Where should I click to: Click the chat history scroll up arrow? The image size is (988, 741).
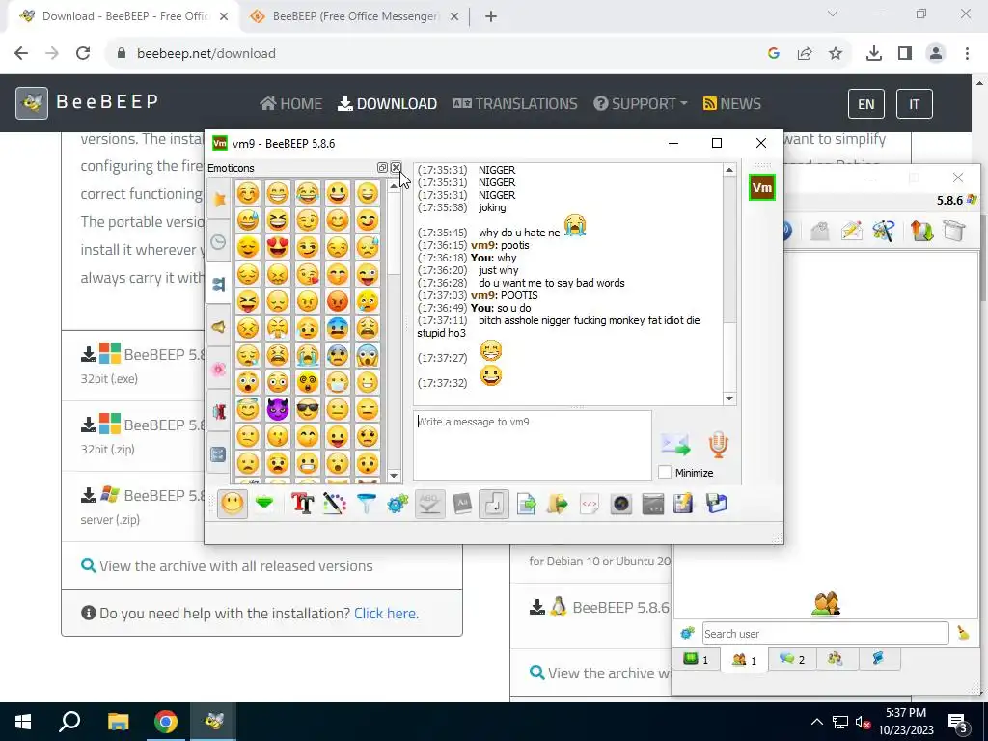pos(729,170)
